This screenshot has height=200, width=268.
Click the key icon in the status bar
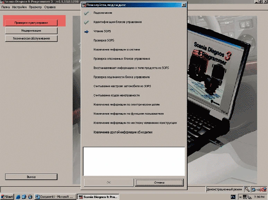[247, 189]
